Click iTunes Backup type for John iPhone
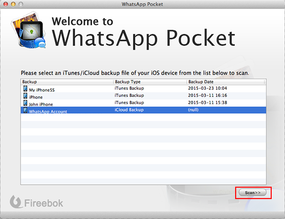The height and width of the screenshot is (219, 285). pos(129,103)
